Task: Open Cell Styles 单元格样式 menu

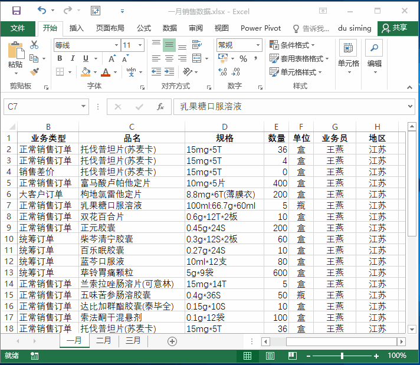Action: [x=296, y=72]
